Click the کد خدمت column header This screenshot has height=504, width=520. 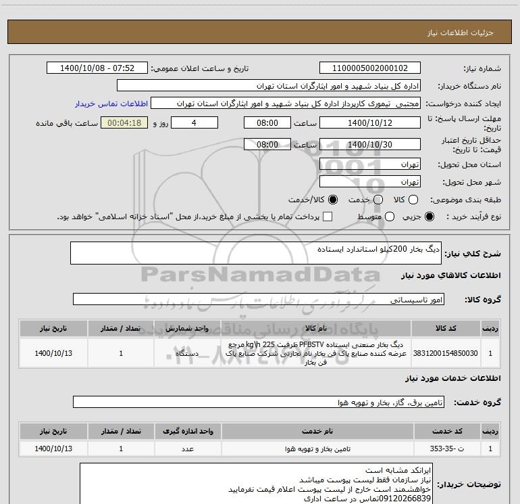coord(446,431)
